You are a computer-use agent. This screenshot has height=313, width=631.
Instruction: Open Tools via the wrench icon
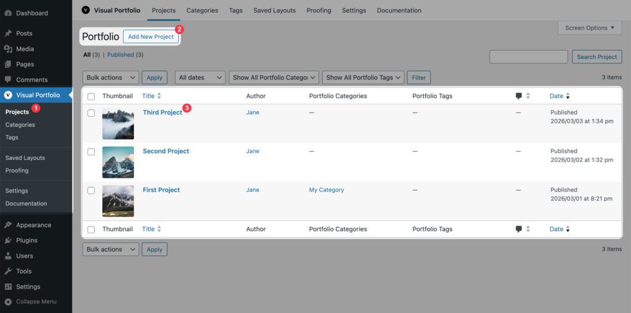click(8, 271)
